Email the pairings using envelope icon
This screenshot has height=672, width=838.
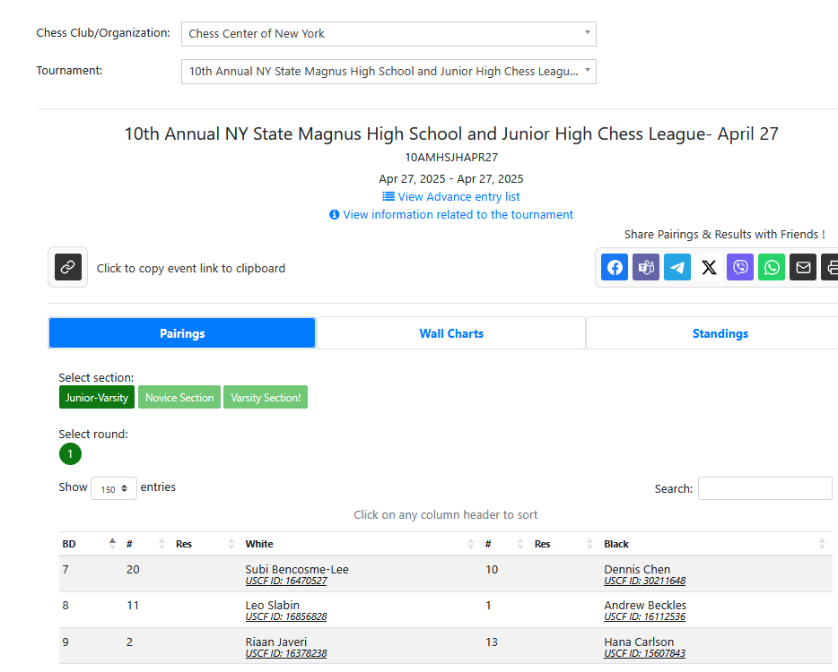point(803,267)
